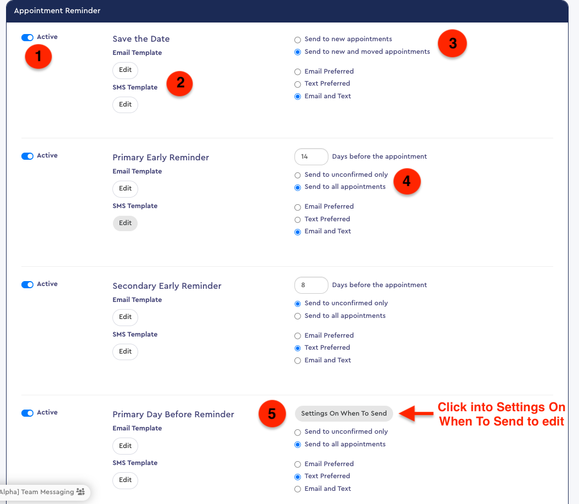Select "Send to all appointments" for Secondary Early Reminder
Viewport: 579px width, 504px height.
[x=297, y=316]
